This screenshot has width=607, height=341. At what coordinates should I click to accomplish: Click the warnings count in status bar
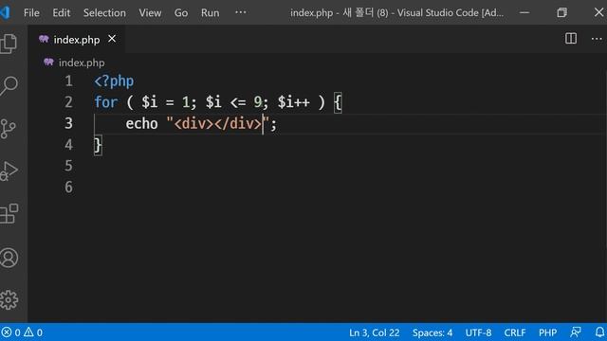pyautogui.click(x=33, y=332)
